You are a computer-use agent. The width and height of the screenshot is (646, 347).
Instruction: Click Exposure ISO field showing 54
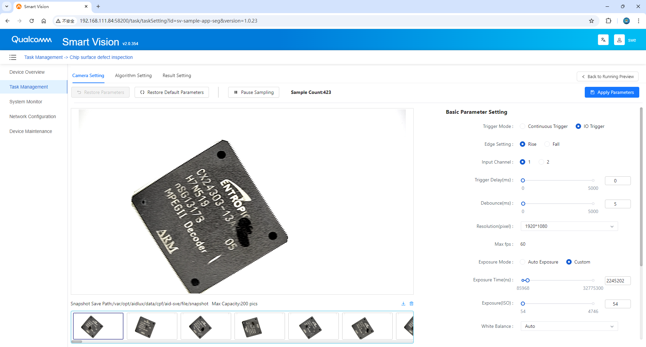[x=618, y=304]
